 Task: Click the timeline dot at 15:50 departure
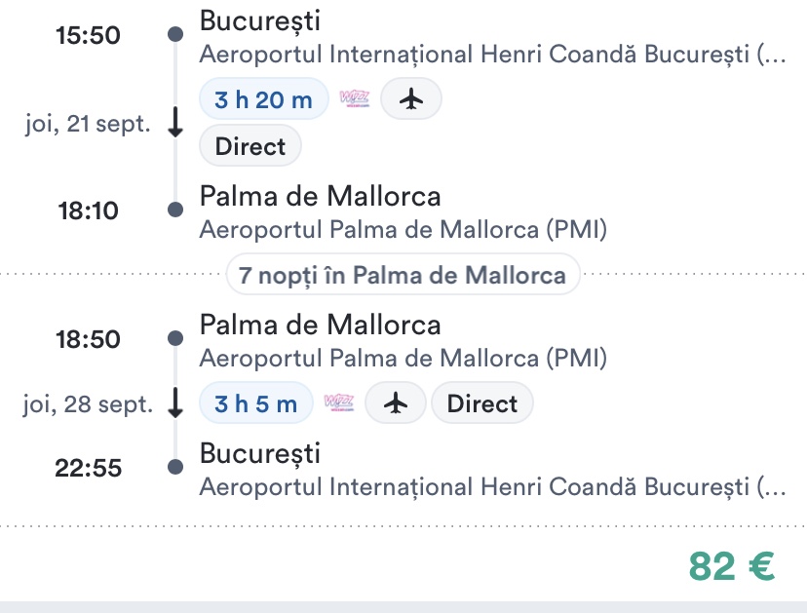tap(175, 35)
